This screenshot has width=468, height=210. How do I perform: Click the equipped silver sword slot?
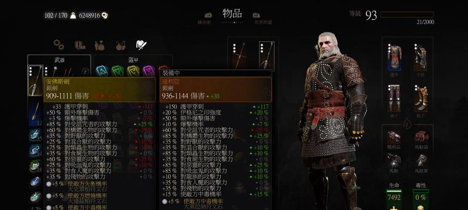click(x=266, y=56)
